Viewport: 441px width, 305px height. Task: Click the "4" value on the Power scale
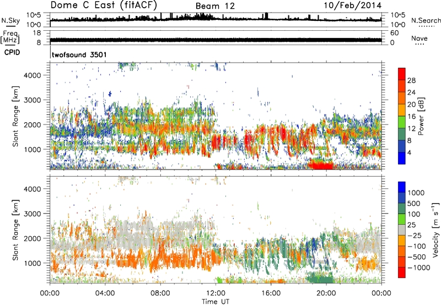pyautogui.click(x=410, y=153)
